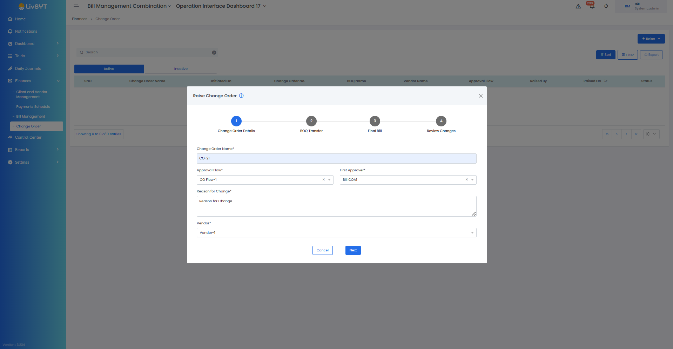Select step 1 Change Order Details
The height and width of the screenshot is (349, 673).
click(236, 121)
